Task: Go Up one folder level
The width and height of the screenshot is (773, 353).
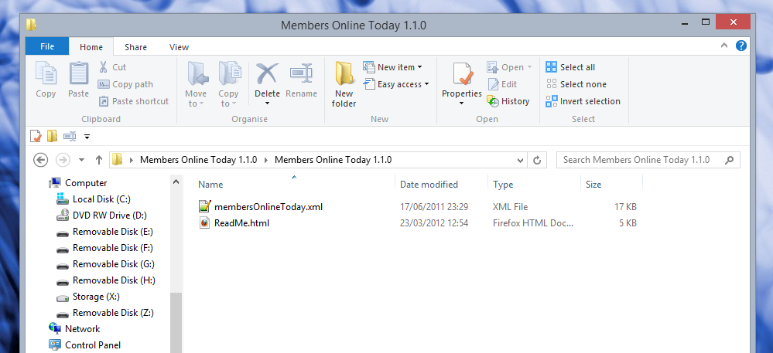Action: [98, 160]
